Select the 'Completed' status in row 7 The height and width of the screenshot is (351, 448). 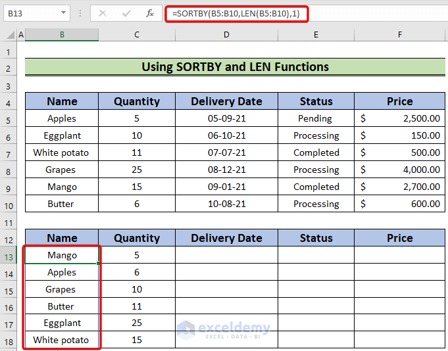pyautogui.click(x=316, y=152)
